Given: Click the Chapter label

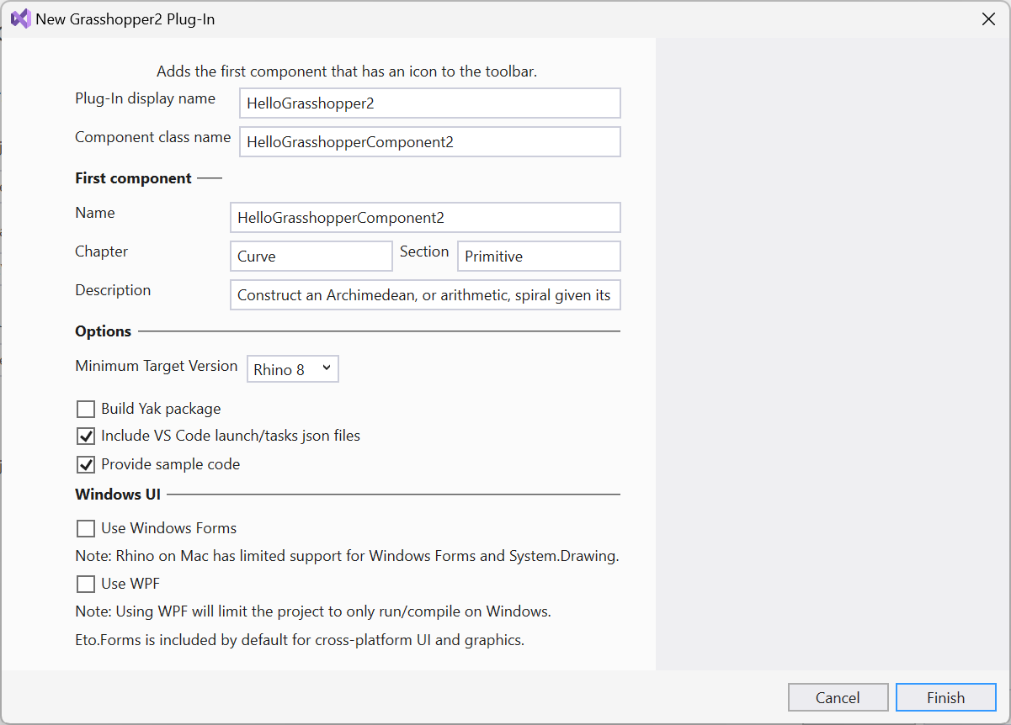Looking at the screenshot, I should click(x=102, y=251).
